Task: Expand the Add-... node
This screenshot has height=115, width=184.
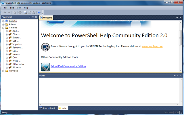Action: click(x=7, y=31)
